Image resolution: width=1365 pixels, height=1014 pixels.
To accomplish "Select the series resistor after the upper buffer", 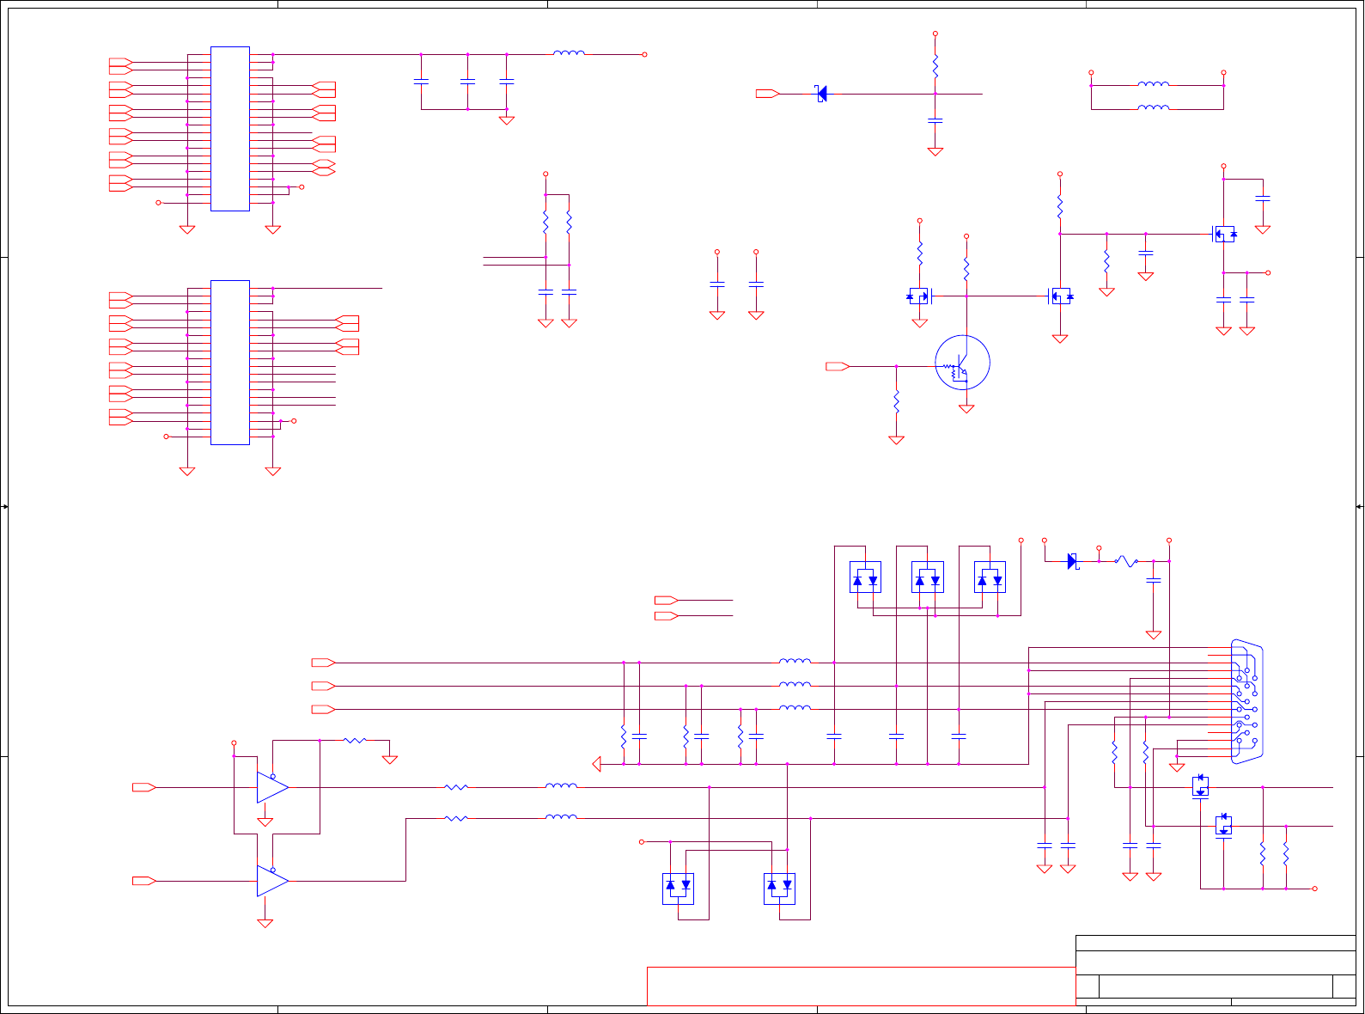I will (x=456, y=787).
